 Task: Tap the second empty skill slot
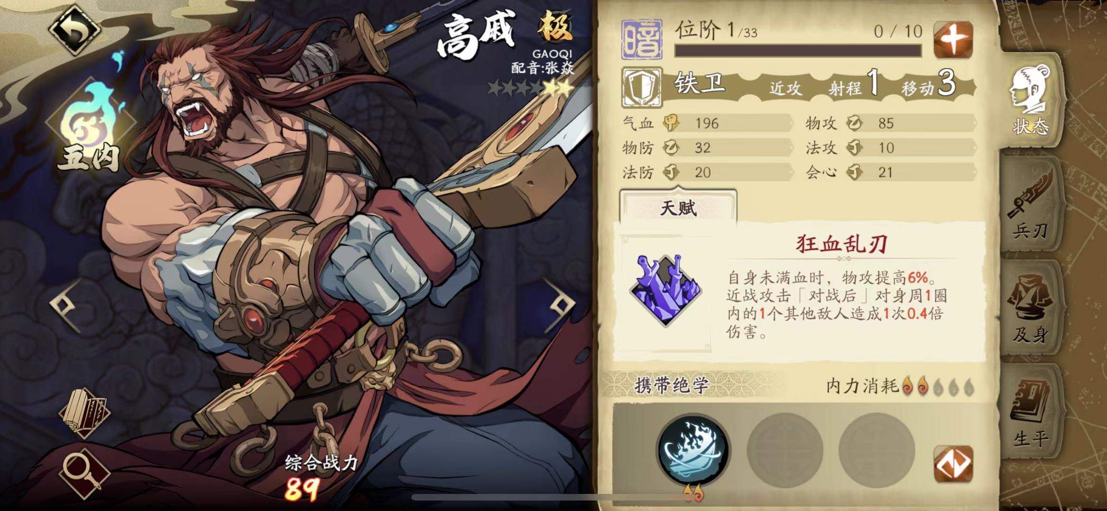tap(784, 450)
